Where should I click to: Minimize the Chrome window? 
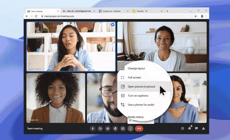(x=191, y=11)
